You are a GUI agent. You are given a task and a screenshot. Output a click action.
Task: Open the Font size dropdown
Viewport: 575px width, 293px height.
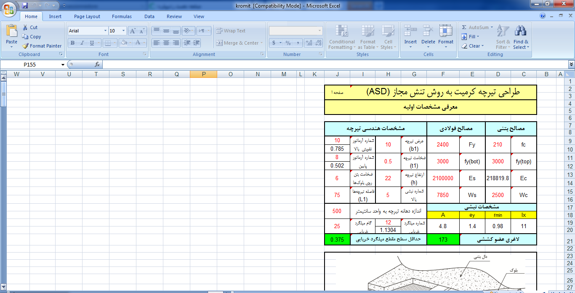pyautogui.click(x=122, y=30)
